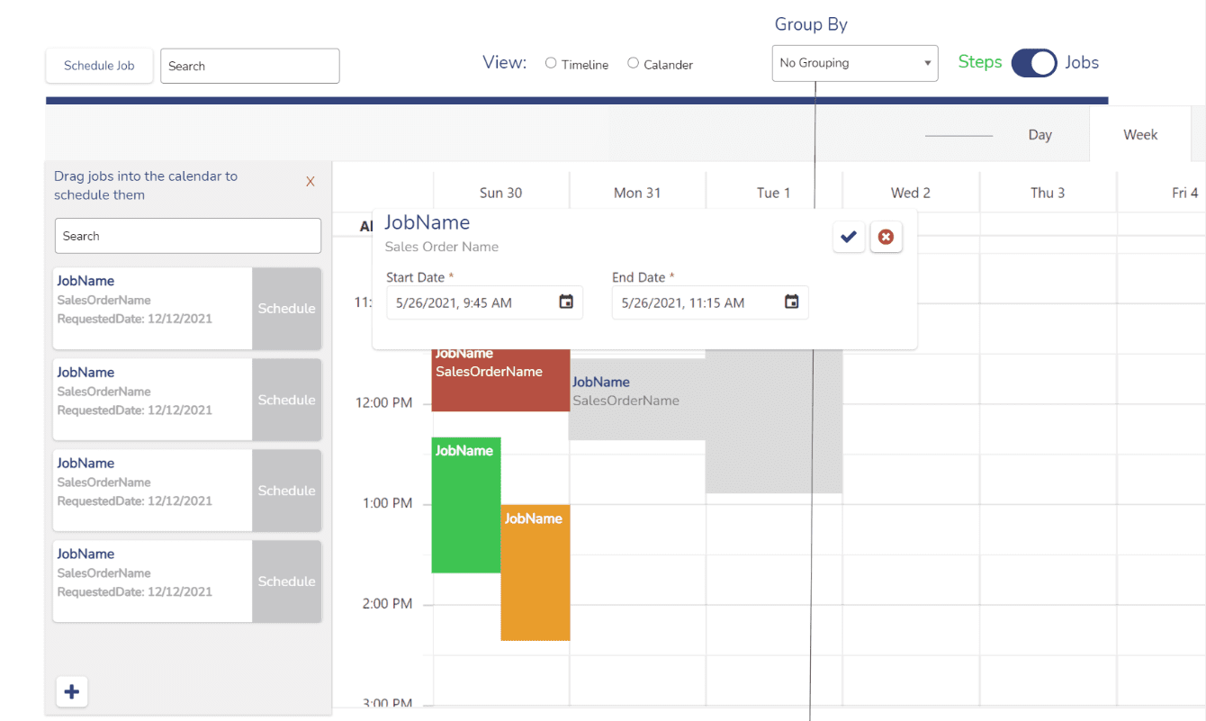Click the plus icon below job list

(72, 691)
